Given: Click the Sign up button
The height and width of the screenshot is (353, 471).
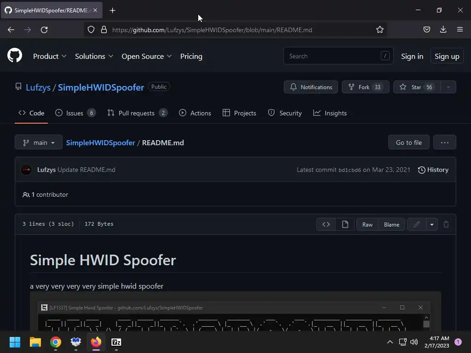Looking at the screenshot, I should (447, 56).
